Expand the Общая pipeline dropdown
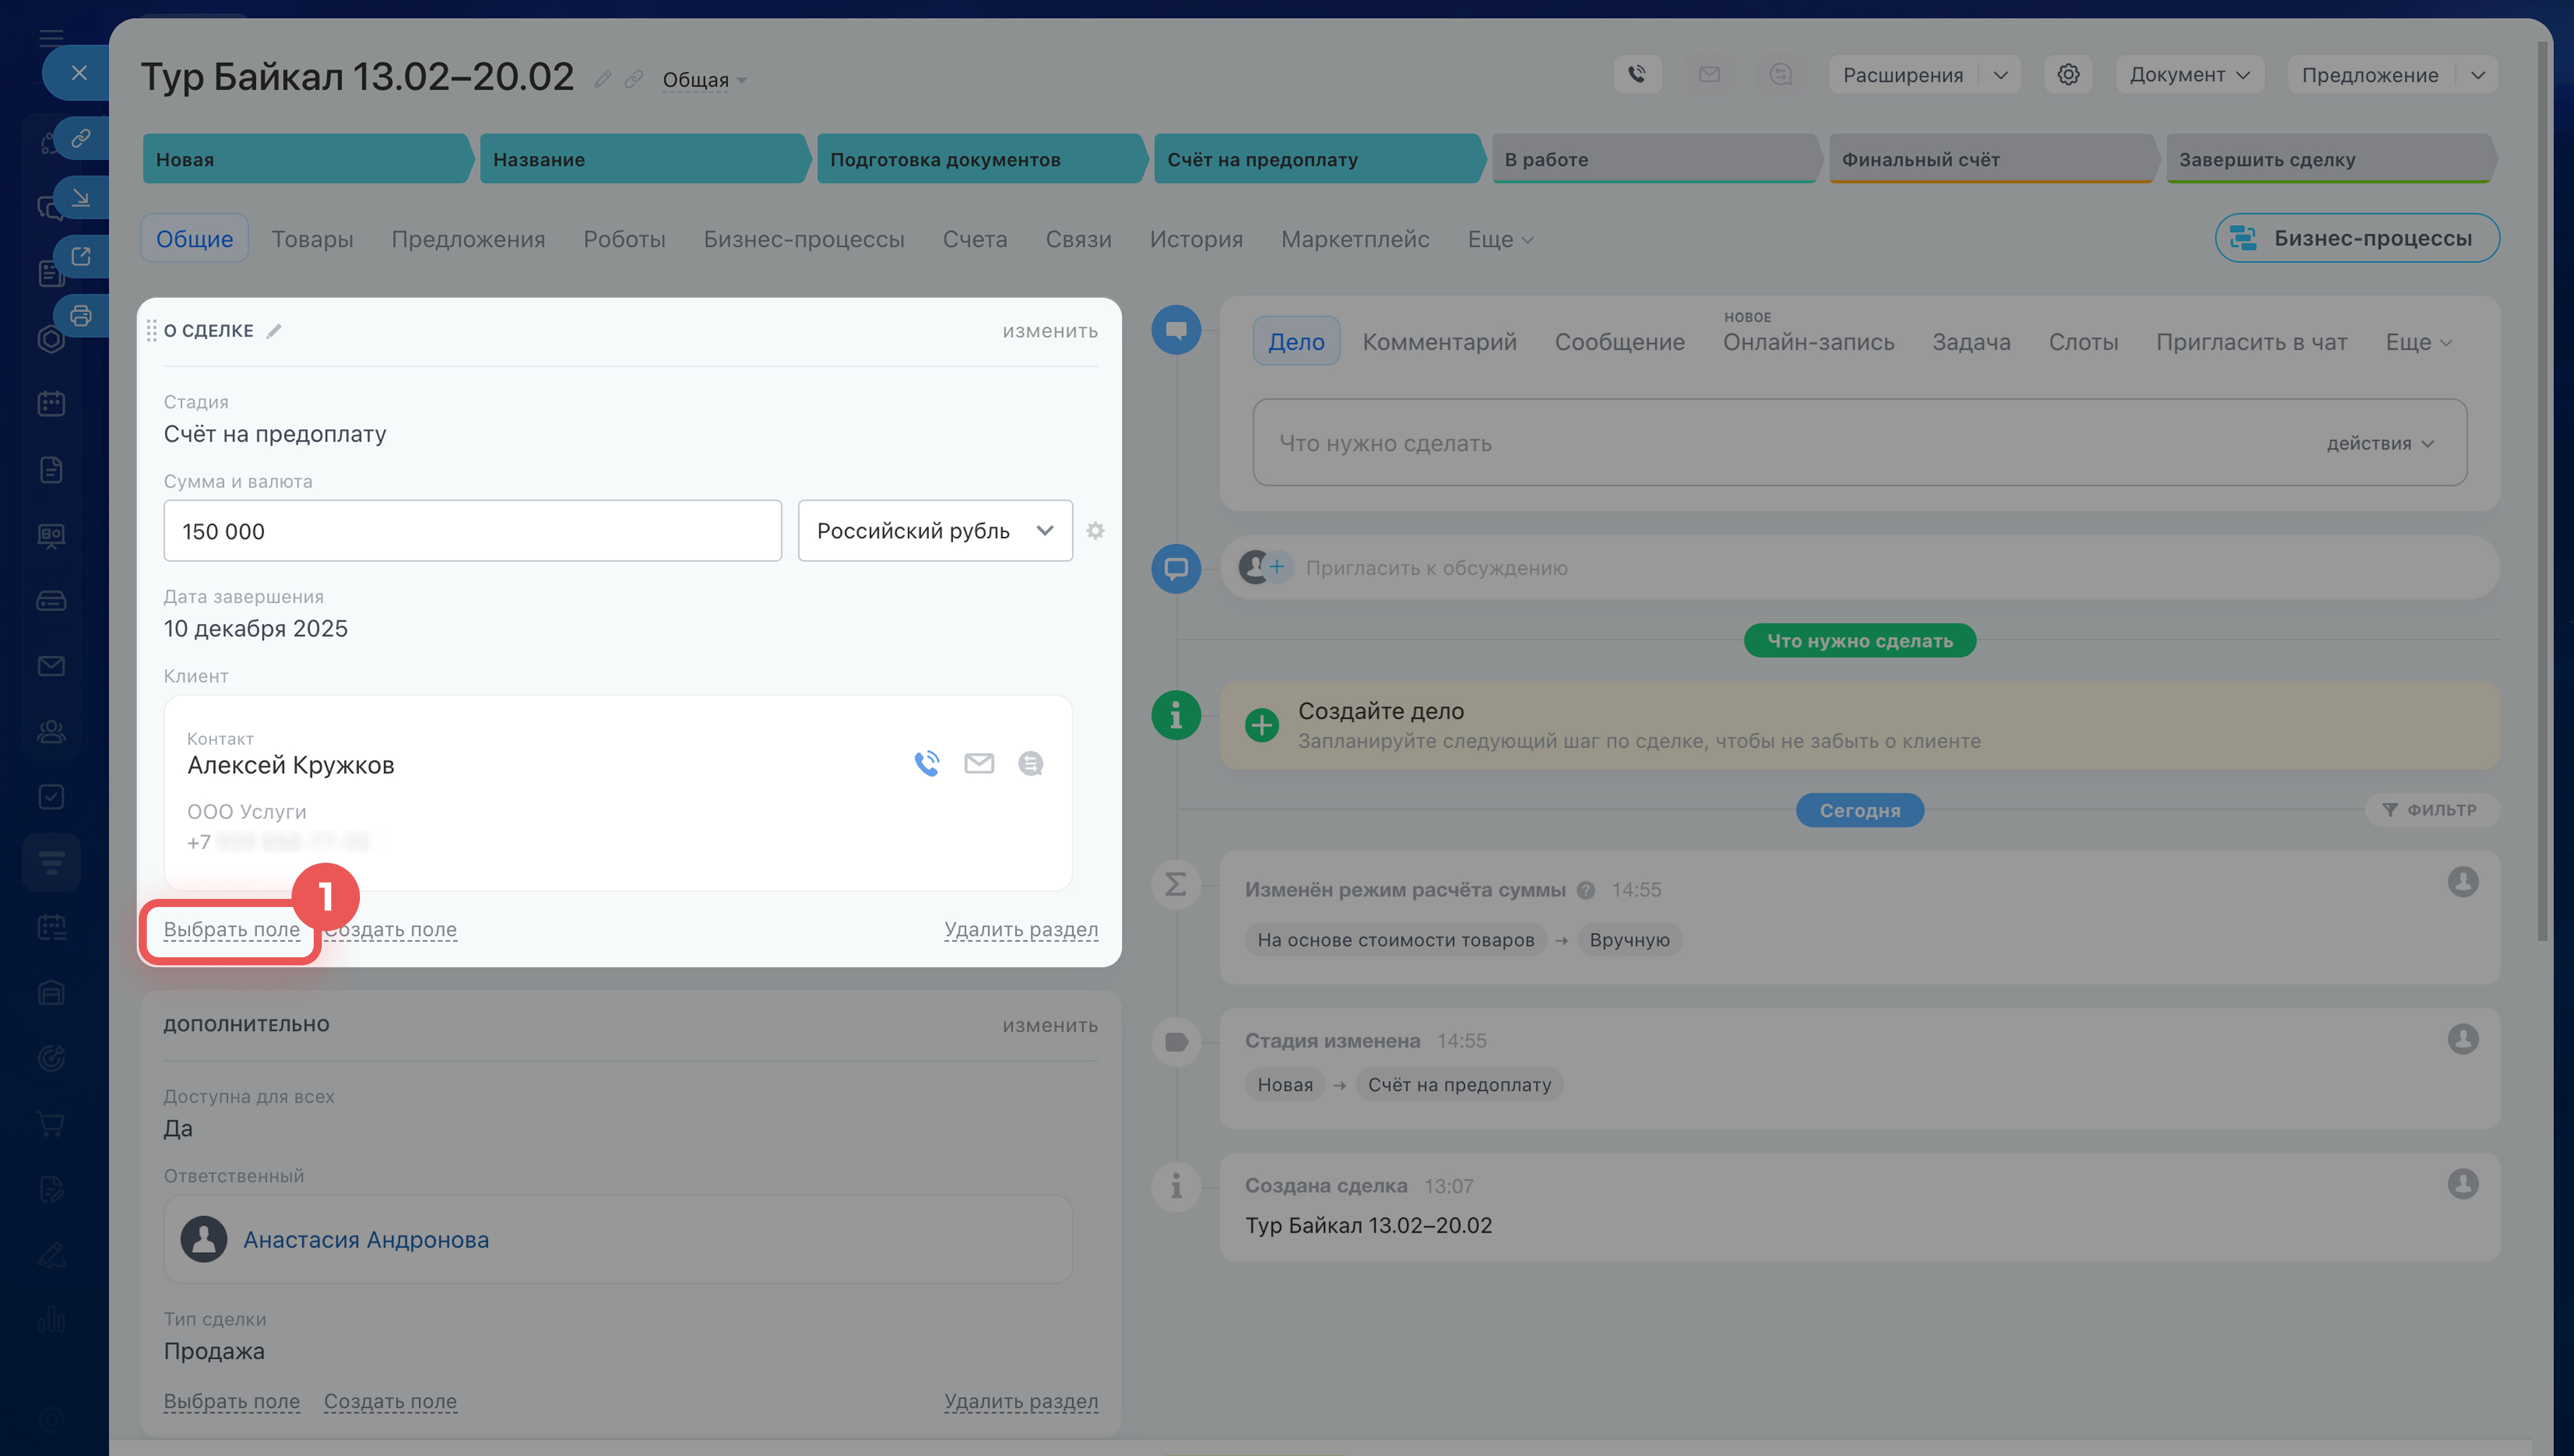This screenshot has width=2574, height=1456. [704, 80]
